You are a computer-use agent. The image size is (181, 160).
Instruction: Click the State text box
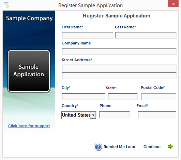tap(123, 96)
